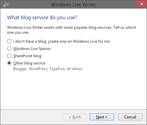The height and width of the screenshot is (125, 147).
Task: Close the Windows Live Writer dialog
Action: [x=142, y=4]
